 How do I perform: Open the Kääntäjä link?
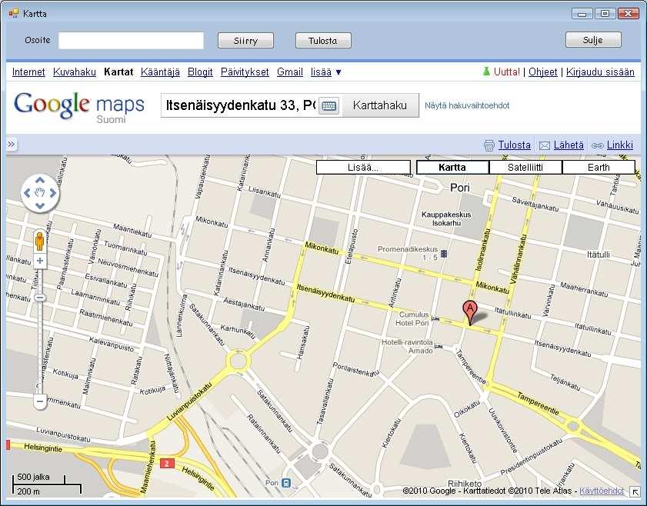[160, 72]
